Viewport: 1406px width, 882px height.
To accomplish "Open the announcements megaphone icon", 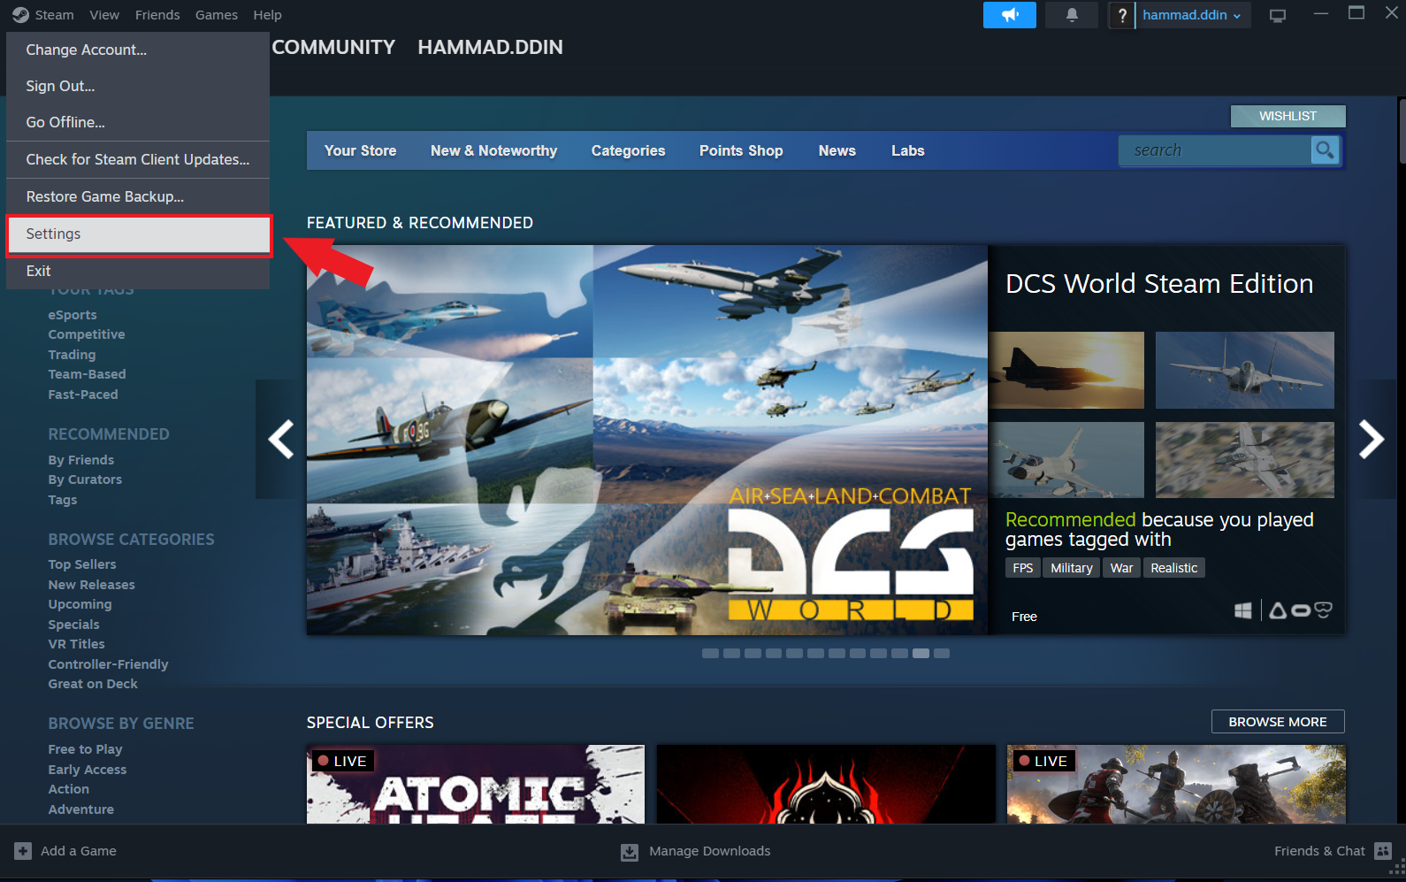I will (1010, 15).
